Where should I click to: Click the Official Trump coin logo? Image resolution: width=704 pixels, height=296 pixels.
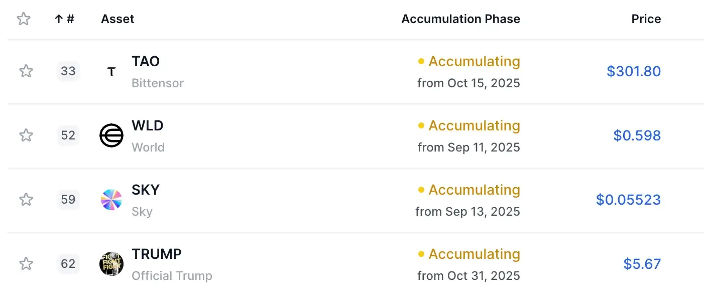coord(111,264)
